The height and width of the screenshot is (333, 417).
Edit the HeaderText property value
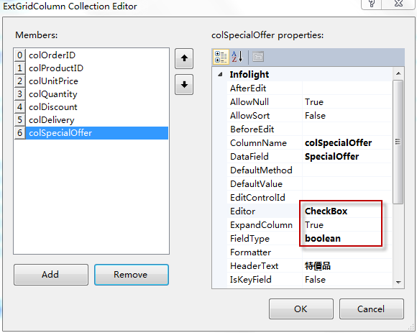(x=347, y=266)
